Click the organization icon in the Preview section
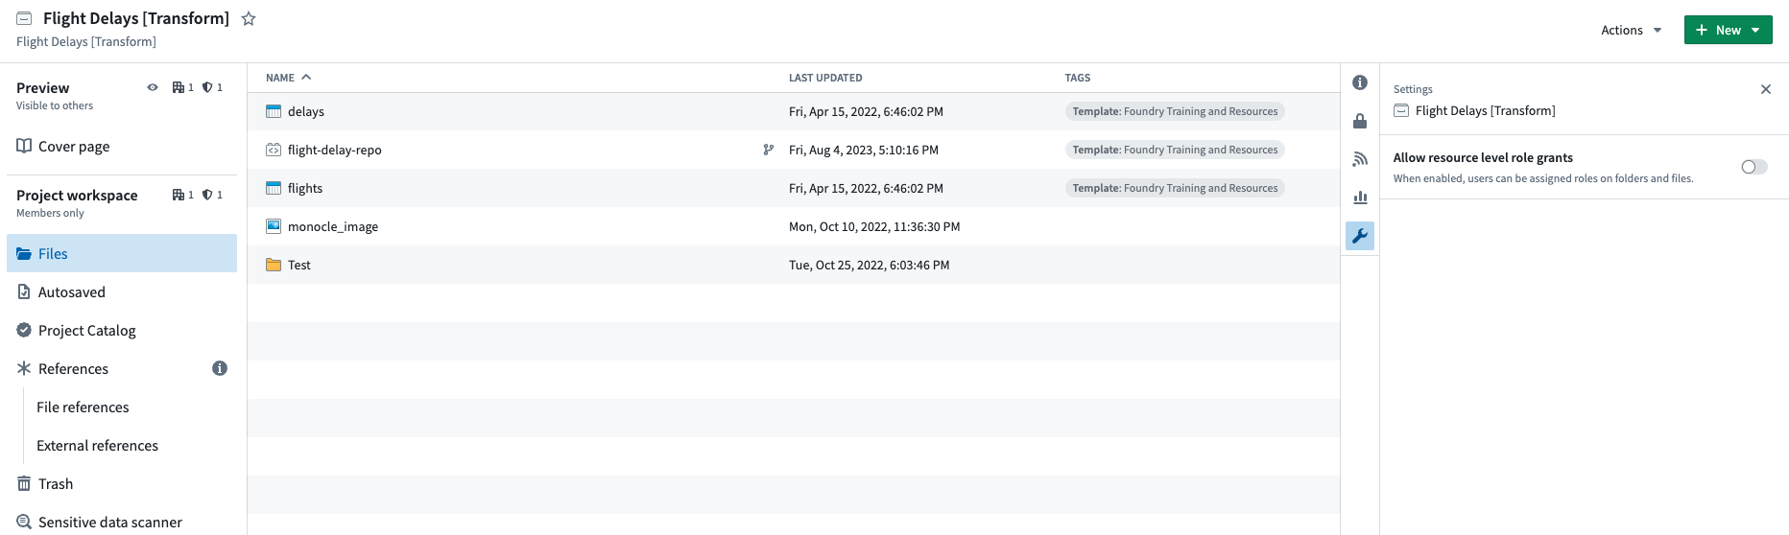1789x535 pixels. tap(178, 87)
